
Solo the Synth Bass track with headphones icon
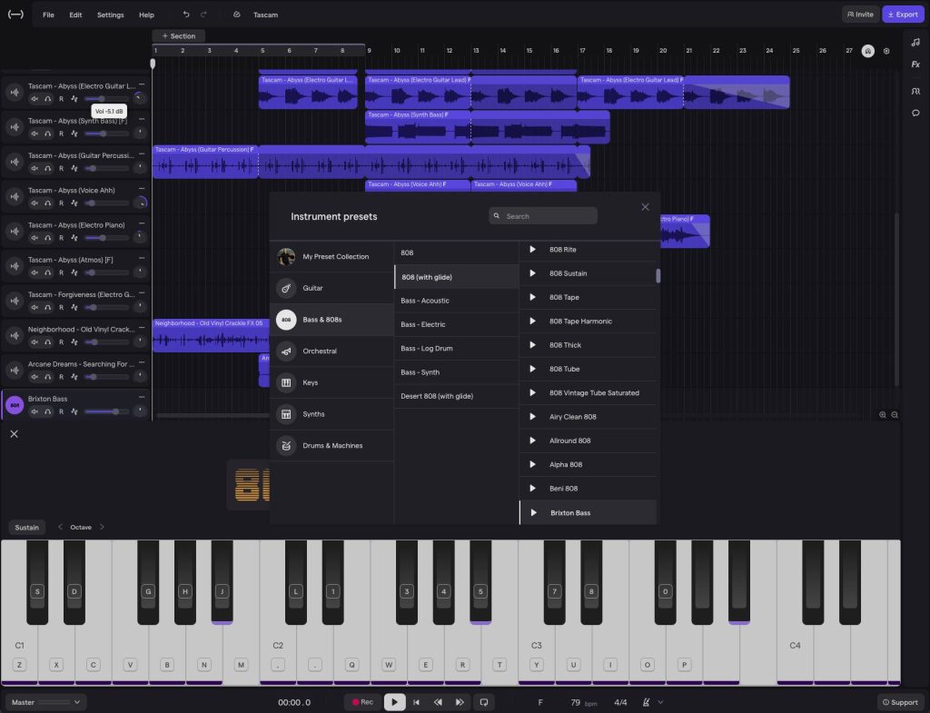[47, 134]
